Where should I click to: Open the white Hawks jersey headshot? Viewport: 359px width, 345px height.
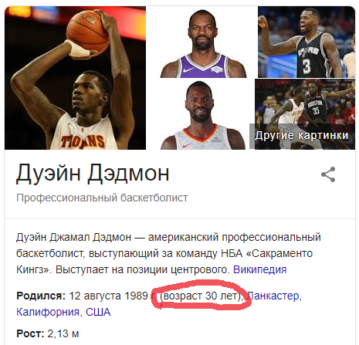pyautogui.click(x=203, y=114)
